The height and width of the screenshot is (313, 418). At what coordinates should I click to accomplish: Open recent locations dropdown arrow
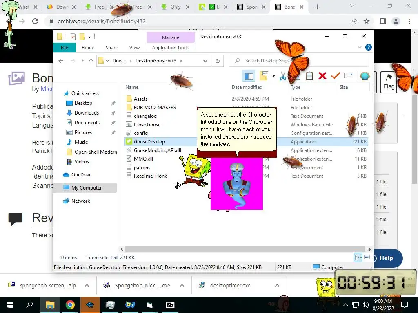[82, 61]
